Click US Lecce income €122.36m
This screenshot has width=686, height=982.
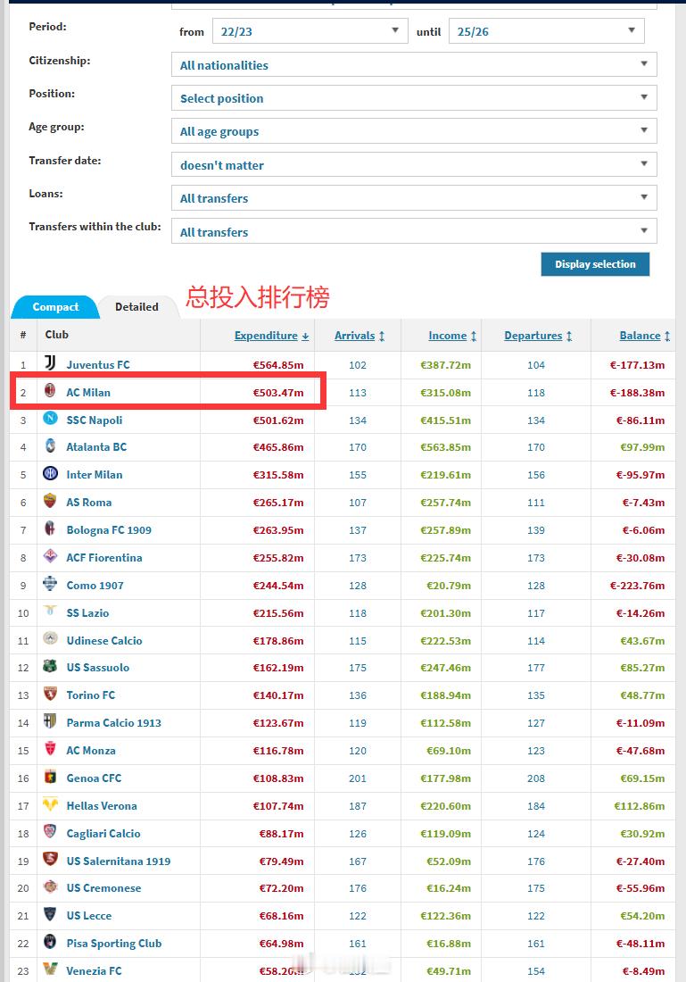(446, 916)
